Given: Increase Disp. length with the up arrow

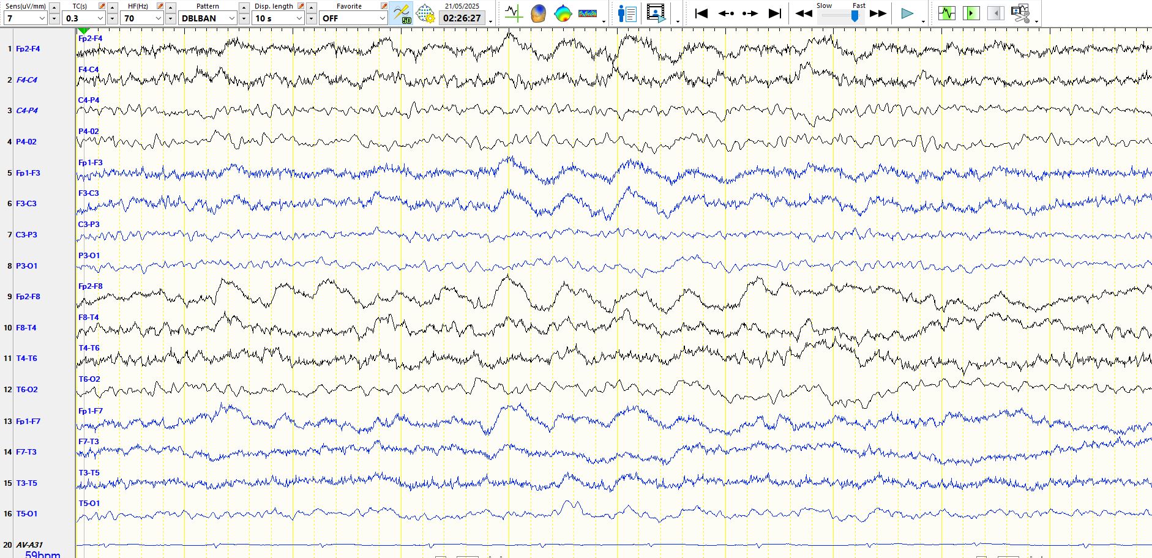Looking at the screenshot, I should click(311, 7).
